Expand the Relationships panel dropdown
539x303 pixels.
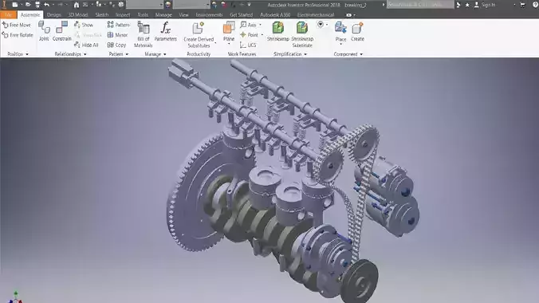coord(85,54)
